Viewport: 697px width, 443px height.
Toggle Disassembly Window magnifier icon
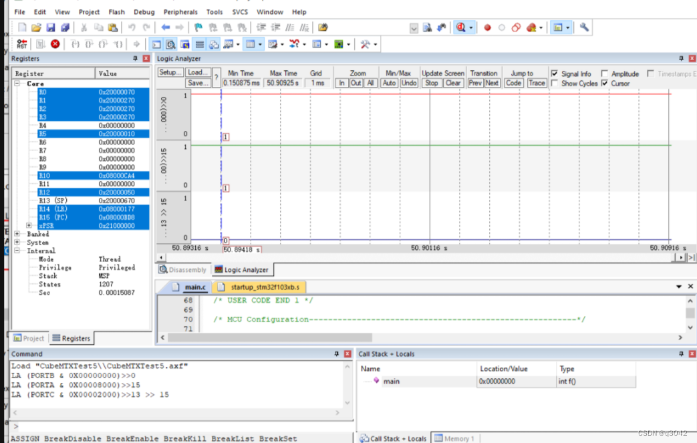click(170, 44)
